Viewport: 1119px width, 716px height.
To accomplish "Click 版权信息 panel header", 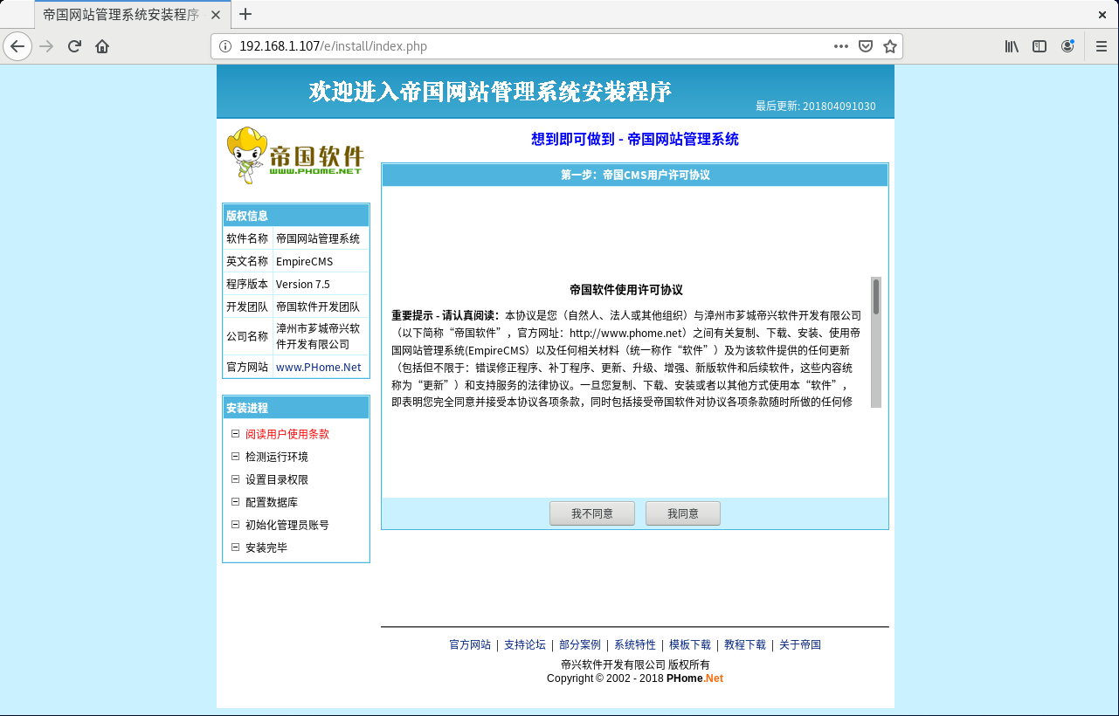I will [296, 216].
